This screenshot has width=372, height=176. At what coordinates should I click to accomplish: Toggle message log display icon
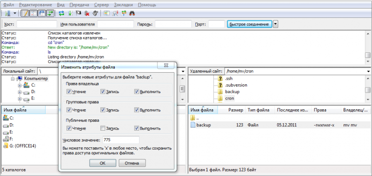pyautogui.click(x=25, y=13)
